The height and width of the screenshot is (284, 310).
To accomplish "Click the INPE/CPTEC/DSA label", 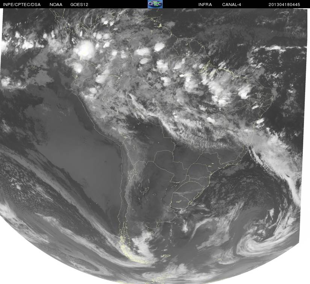I will (x=22, y=5).
